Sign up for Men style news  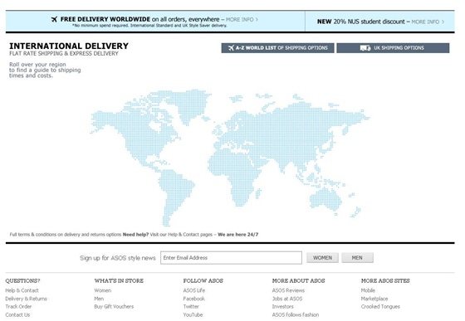357,258
